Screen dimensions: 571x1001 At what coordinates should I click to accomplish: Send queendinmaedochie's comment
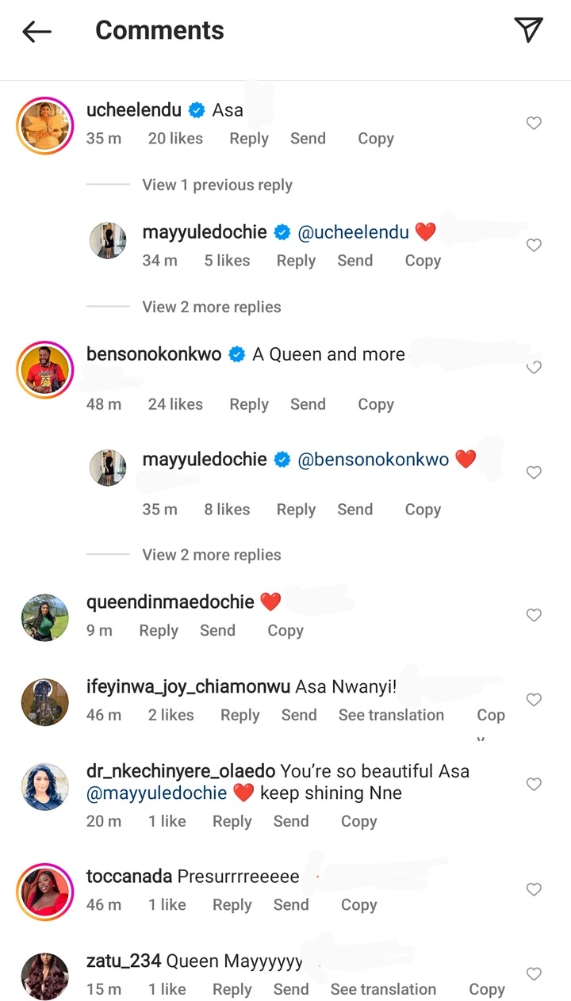[x=217, y=631]
